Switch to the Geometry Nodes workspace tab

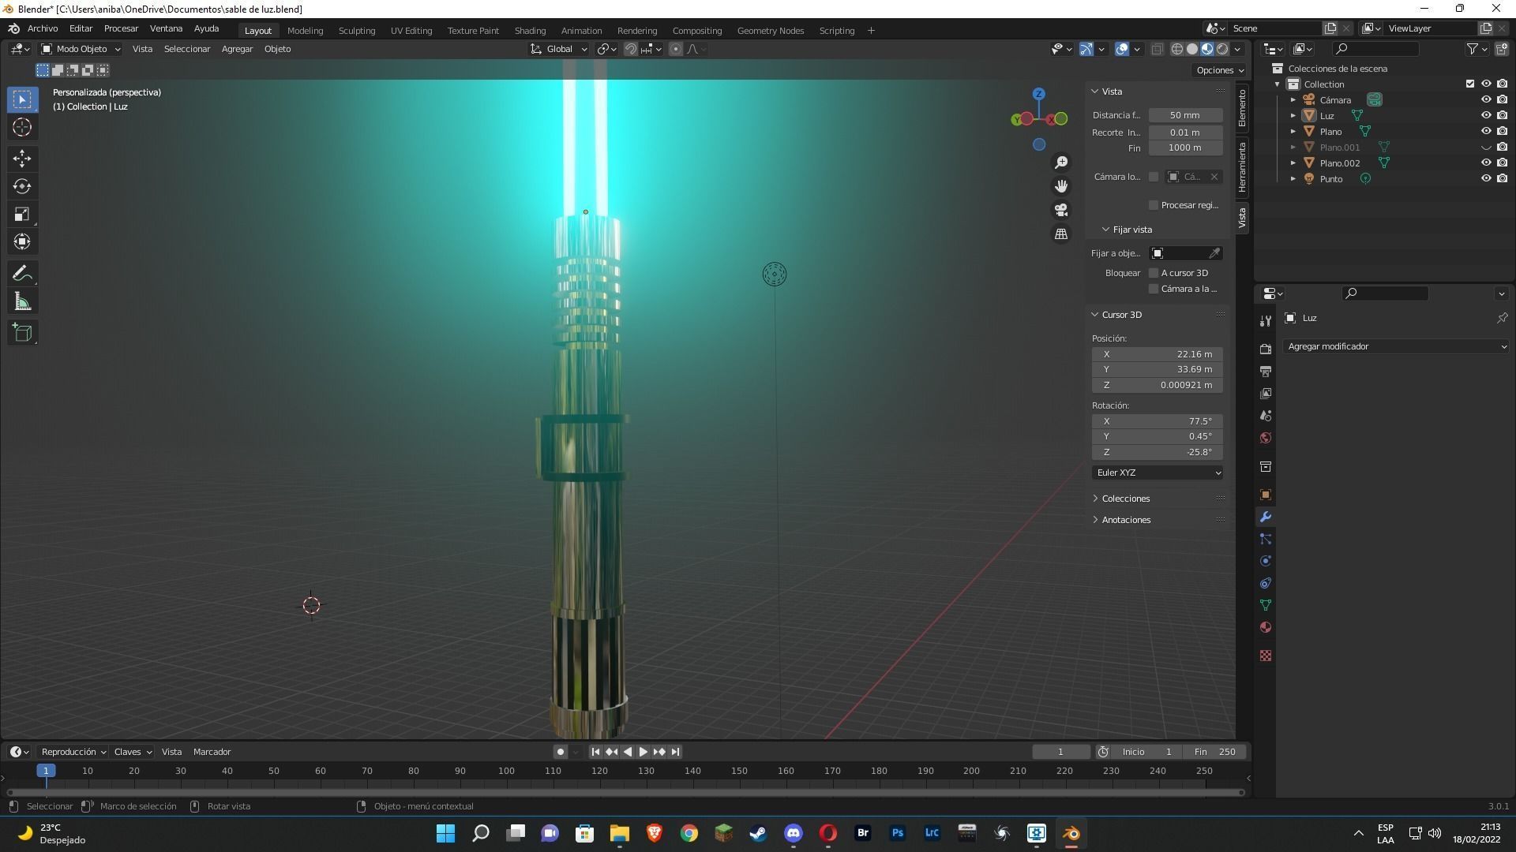pos(770,31)
